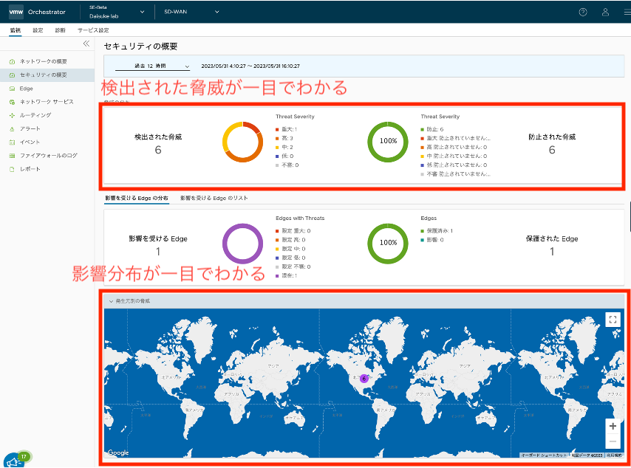
Task: Zoom in on the map
Action: tap(611, 427)
